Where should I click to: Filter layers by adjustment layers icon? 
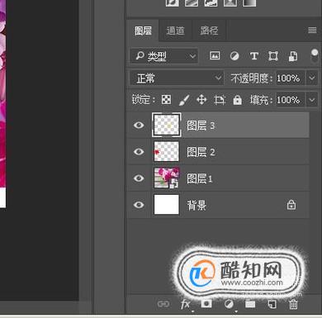tap(234, 56)
